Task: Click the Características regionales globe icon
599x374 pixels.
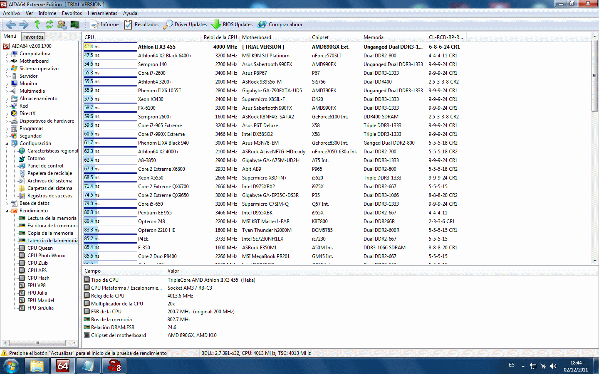Action: click(22, 151)
